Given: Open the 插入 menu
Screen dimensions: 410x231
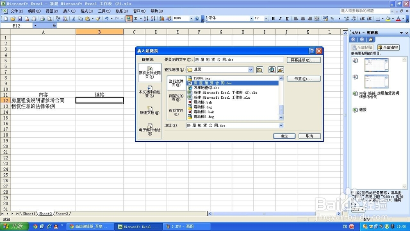Looking at the screenshot, I should coord(69,11).
